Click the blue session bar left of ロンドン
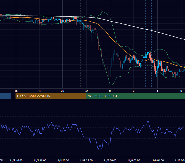185x163 pixels. [x=5, y=96]
